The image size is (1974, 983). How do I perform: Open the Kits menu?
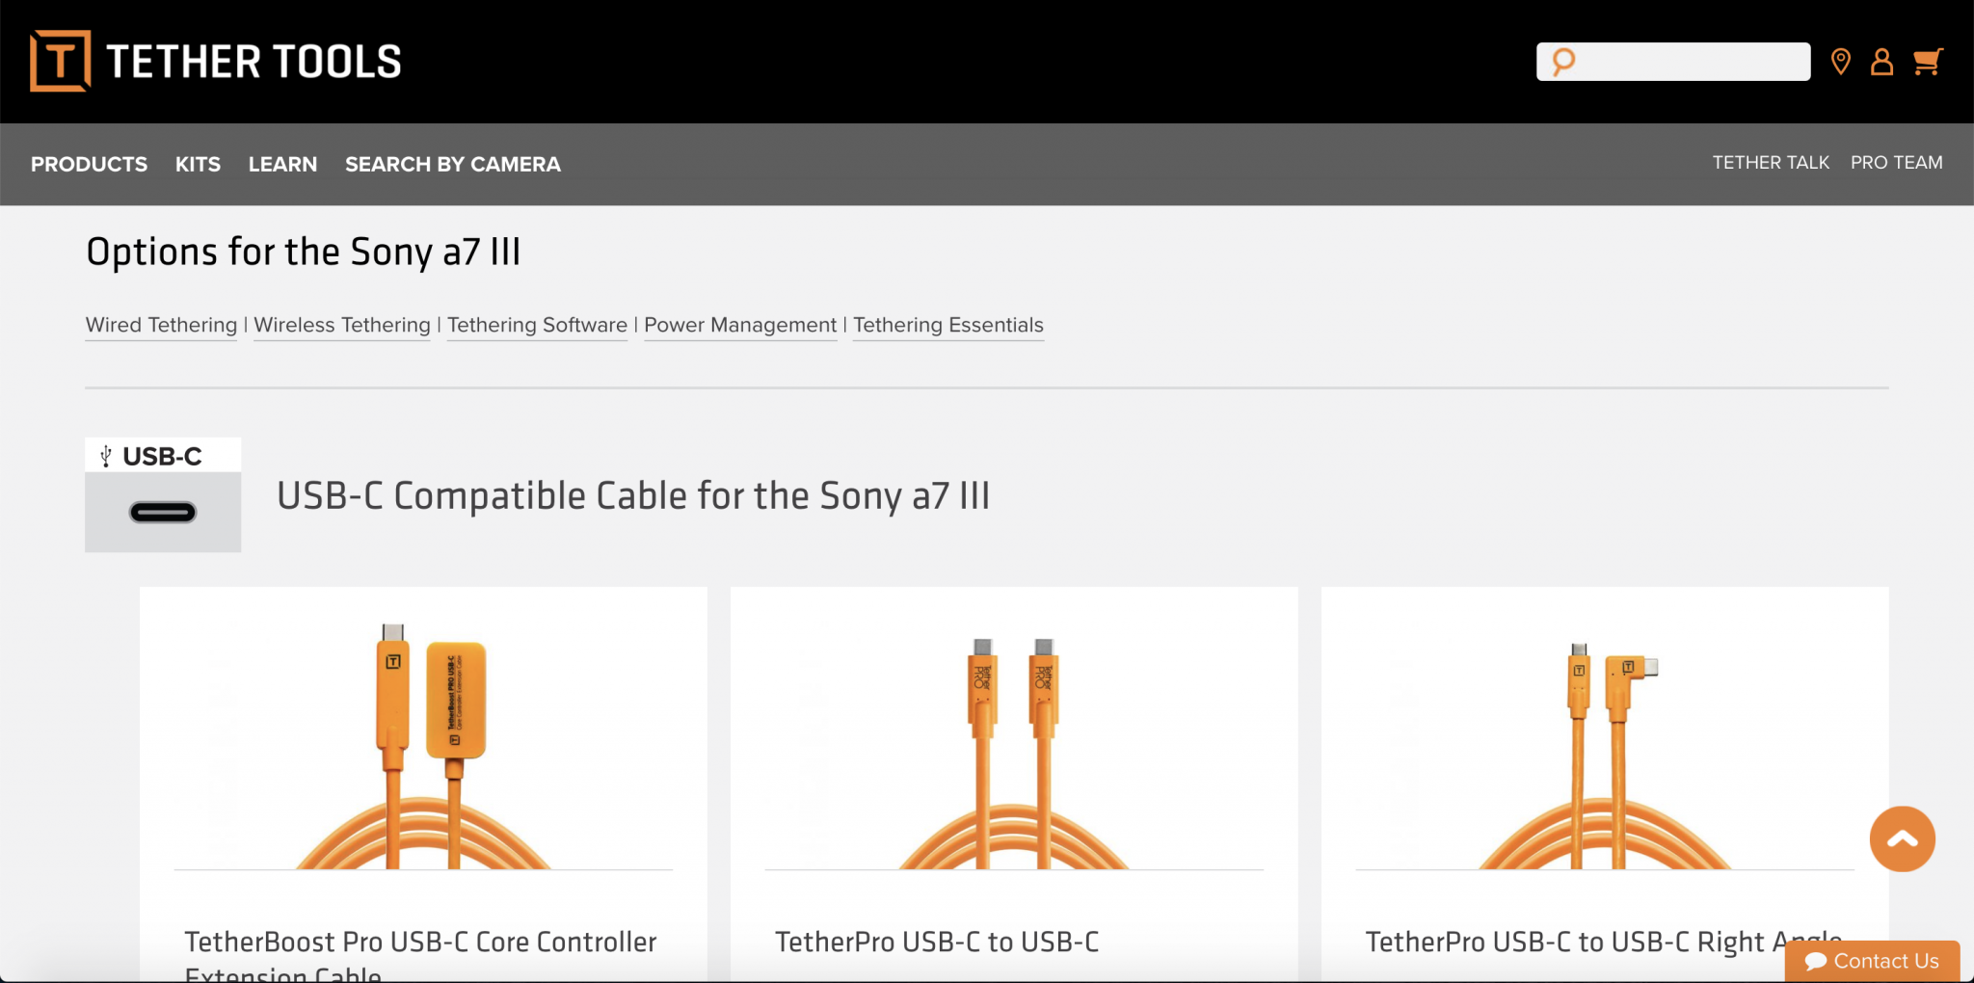198,164
